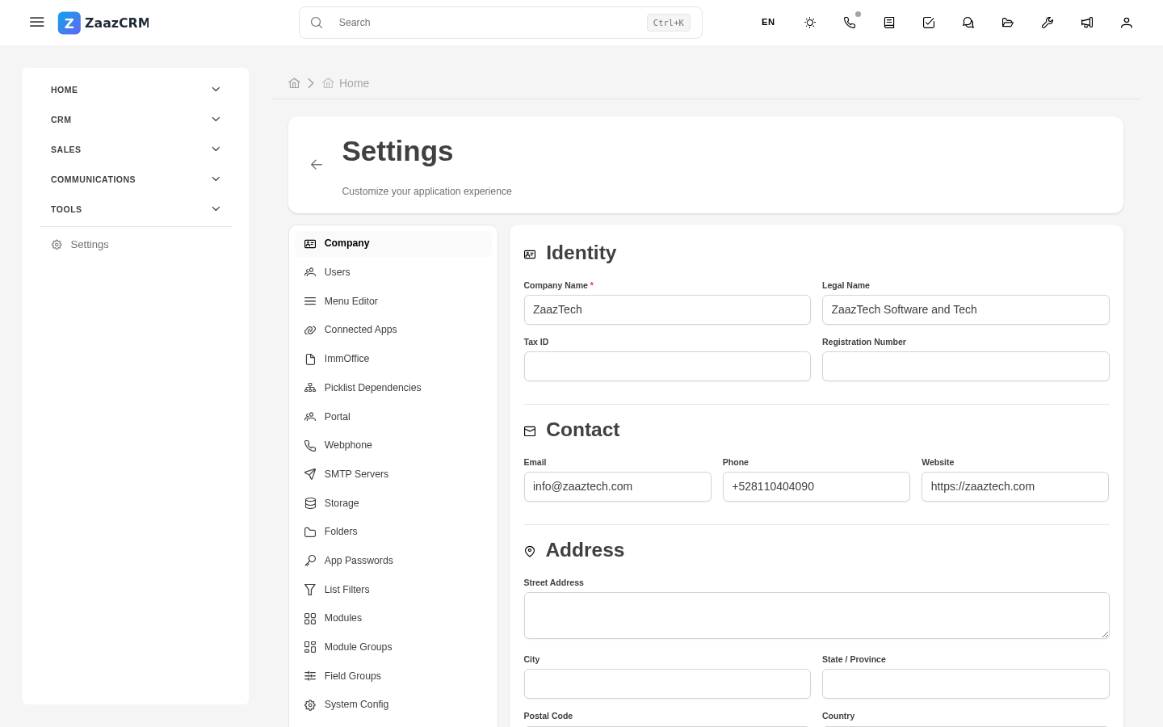
Task: Open Picklist Dependencies settings
Action: pos(393,388)
